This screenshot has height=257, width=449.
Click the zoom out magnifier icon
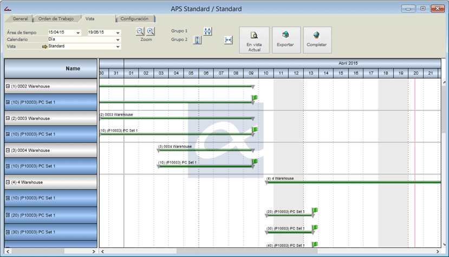click(x=140, y=32)
